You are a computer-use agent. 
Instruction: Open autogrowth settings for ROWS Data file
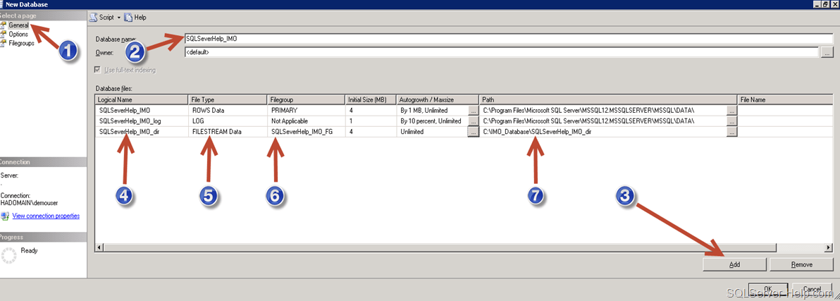pyautogui.click(x=473, y=111)
